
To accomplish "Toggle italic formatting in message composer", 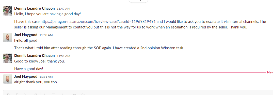I will click(x=17, y=94).
